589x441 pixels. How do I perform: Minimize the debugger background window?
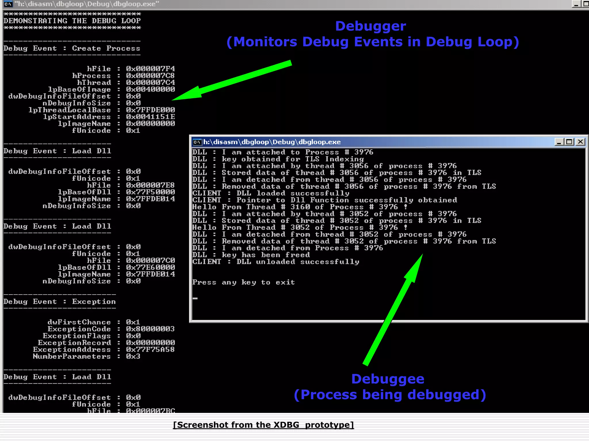coord(576,4)
